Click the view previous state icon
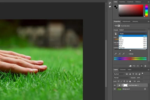150x100 pixels. [x=134, y=66]
